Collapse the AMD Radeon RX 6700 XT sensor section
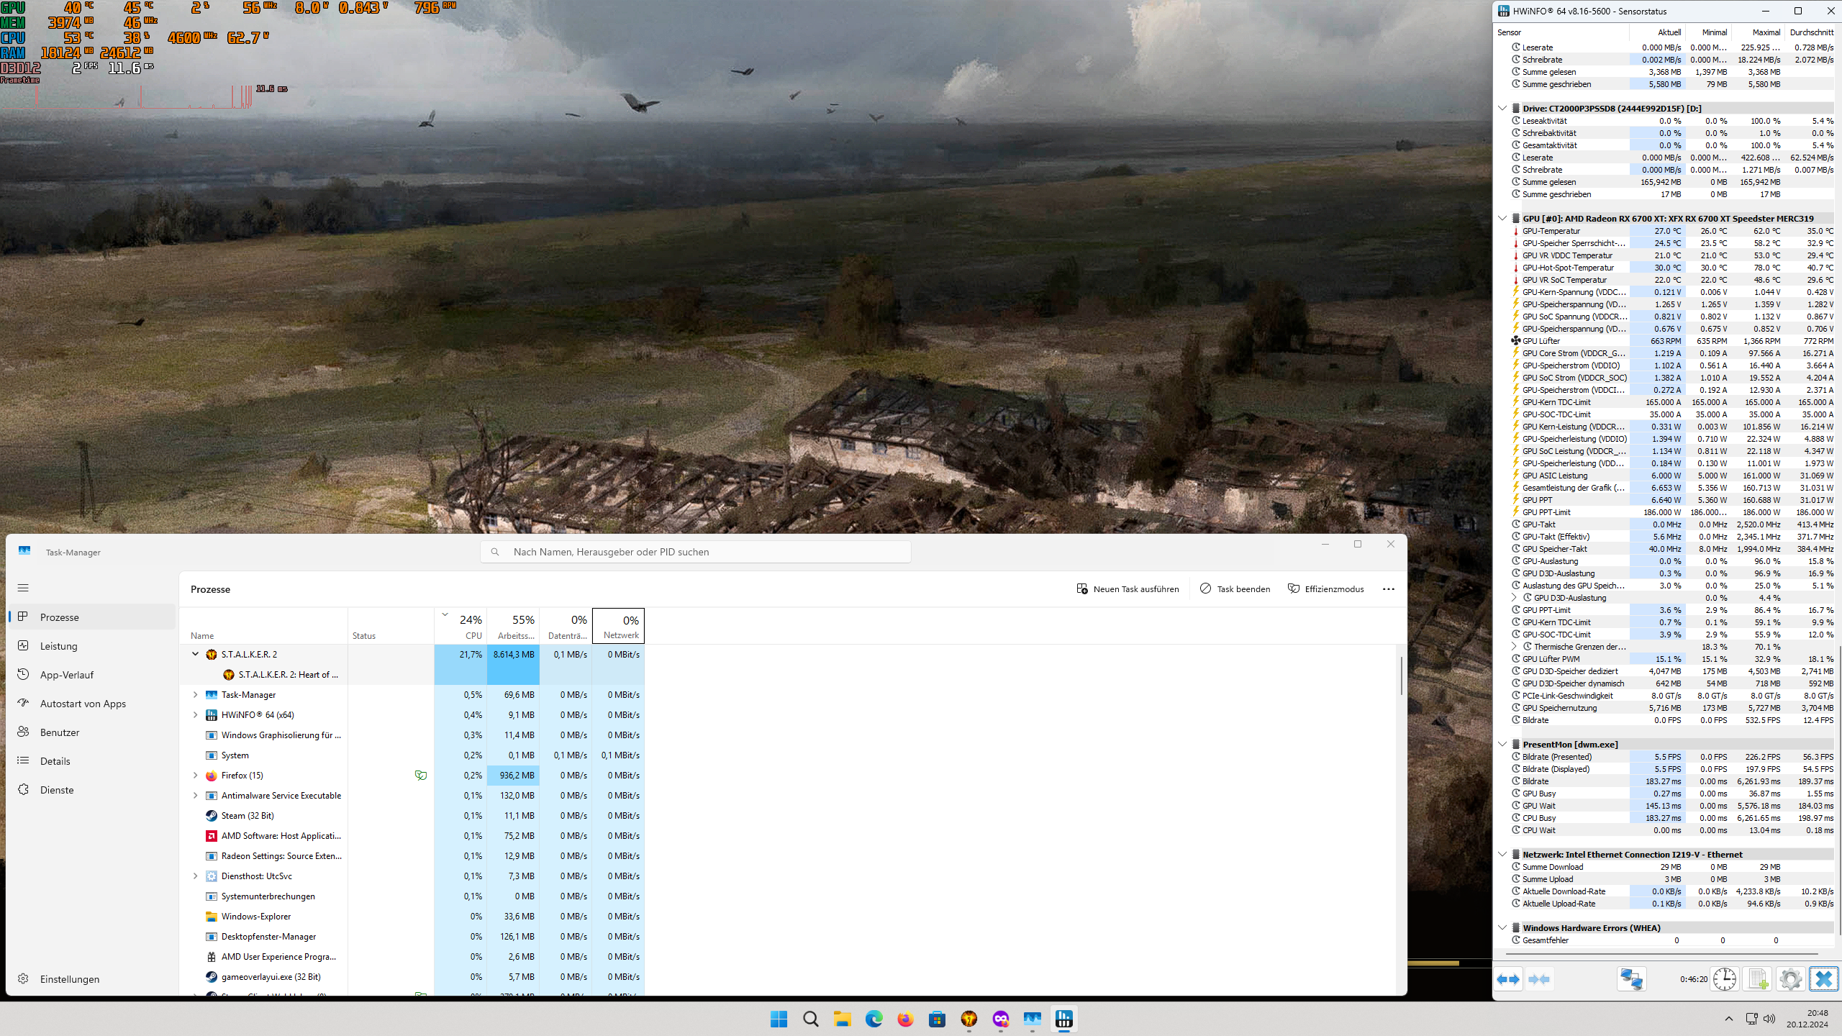The height and width of the screenshot is (1036, 1842). 1502,218
